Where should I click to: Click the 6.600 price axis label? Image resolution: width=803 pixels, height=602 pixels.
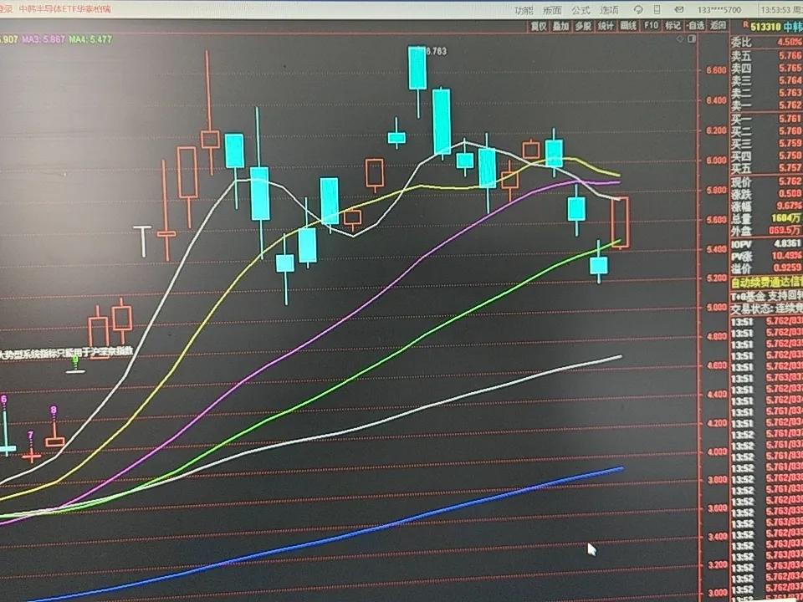(716, 70)
